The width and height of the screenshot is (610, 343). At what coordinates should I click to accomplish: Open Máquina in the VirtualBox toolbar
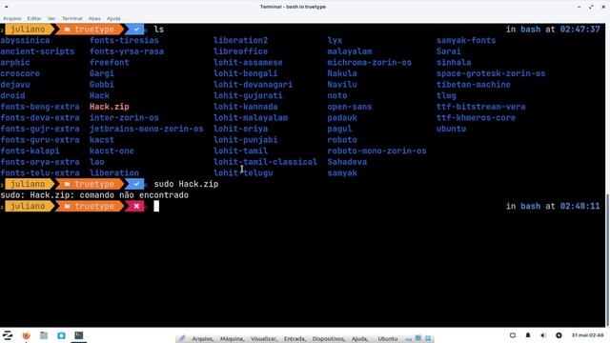(x=232, y=339)
